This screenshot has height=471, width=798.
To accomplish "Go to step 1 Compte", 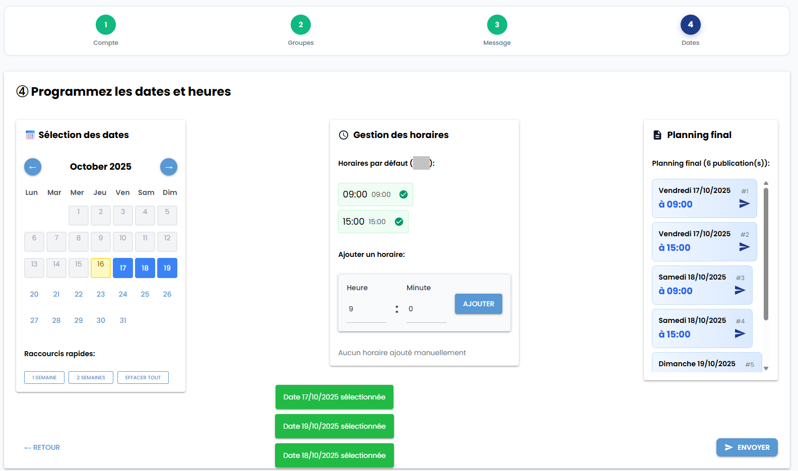I will click(106, 25).
